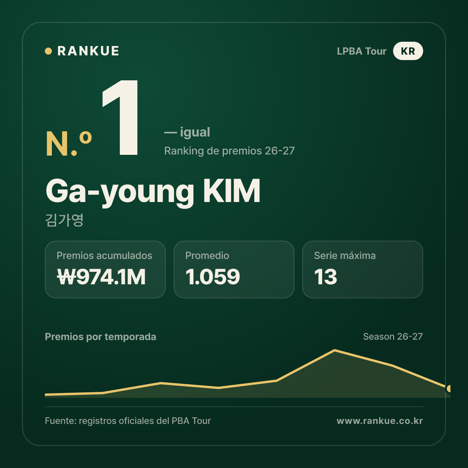
Task: Click the ₩974.1M prize value
Action: [101, 277]
